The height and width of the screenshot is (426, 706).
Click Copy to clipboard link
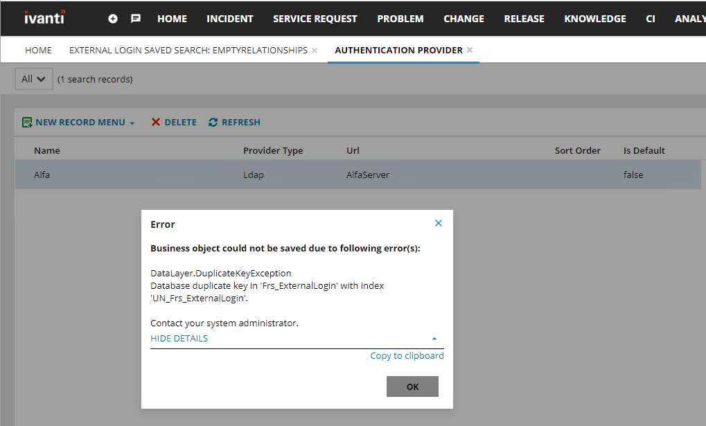[x=407, y=356]
